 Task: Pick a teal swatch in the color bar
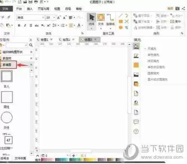point(62,160)
